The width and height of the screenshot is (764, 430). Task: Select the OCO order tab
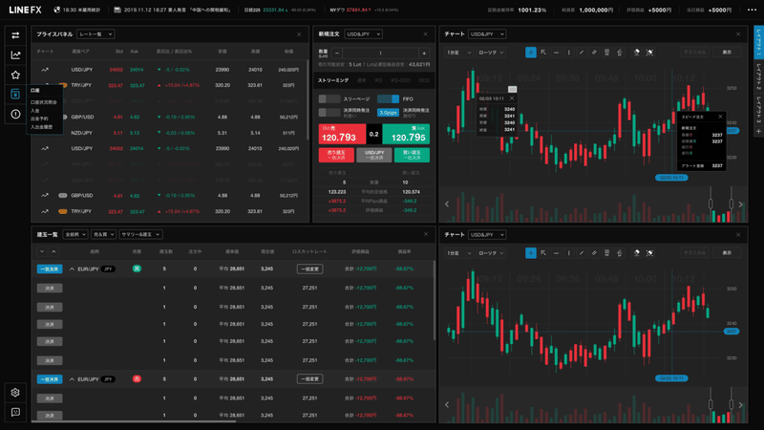424,80
